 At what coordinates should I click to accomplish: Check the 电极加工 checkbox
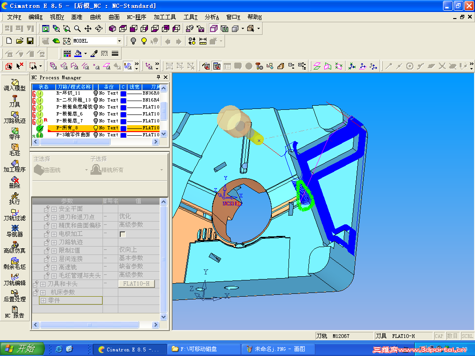coord(122,234)
